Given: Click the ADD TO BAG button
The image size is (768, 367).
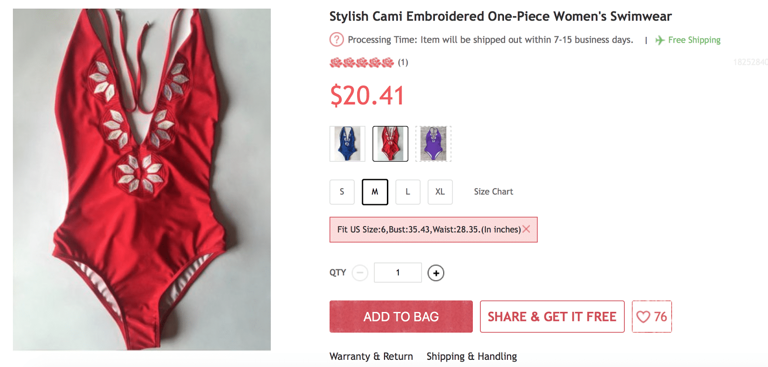Looking at the screenshot, I should 401,317.
